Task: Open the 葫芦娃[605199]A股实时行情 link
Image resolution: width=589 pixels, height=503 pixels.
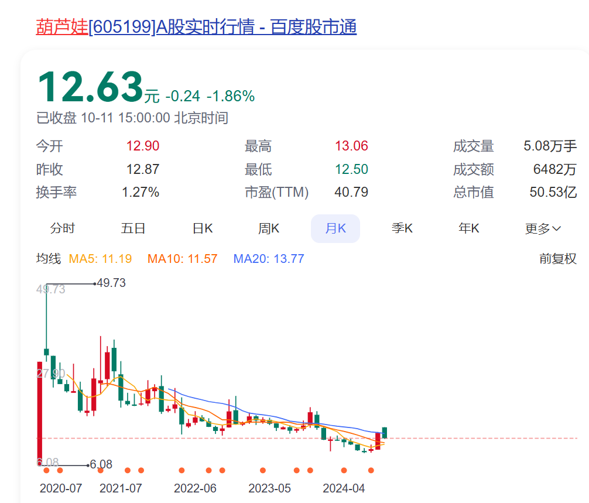Action: (x=196, y=27)
